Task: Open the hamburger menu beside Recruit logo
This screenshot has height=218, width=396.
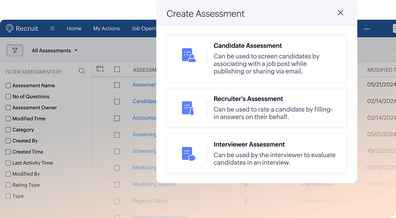Action: [x=52, y=28]
